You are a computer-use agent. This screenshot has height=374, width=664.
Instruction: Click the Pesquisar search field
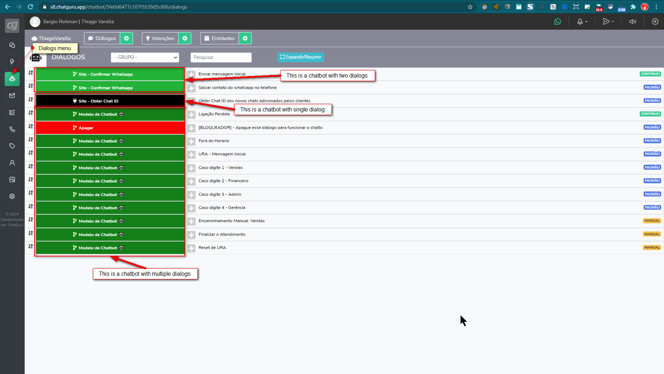[x=221, y=57]
